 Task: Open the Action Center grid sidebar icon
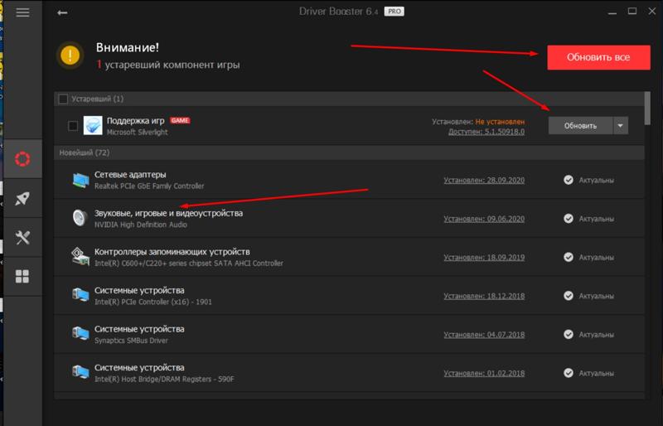coord(22,277)
